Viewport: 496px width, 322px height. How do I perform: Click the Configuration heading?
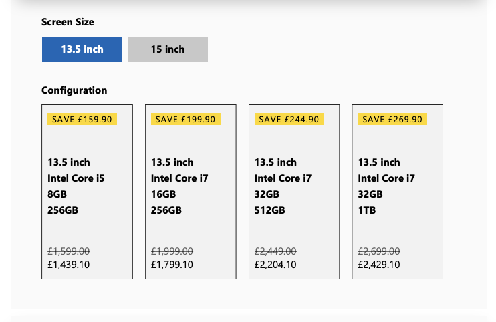(74, 90)
